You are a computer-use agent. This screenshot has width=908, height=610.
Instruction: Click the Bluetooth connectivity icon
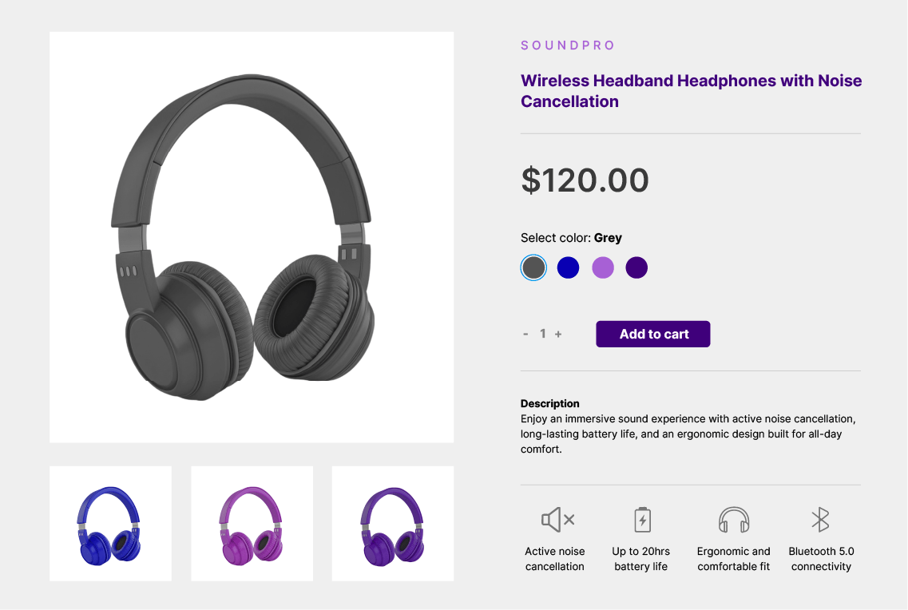coord(821,520)
